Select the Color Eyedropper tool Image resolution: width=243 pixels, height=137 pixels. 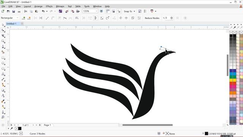pyautogui.click(x=3, y=101)
